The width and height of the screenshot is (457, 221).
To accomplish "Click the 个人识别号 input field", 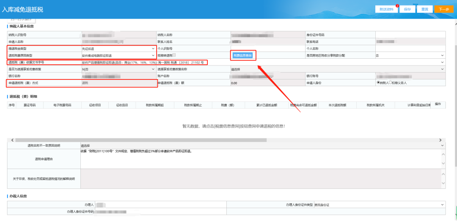I will 267,48.
